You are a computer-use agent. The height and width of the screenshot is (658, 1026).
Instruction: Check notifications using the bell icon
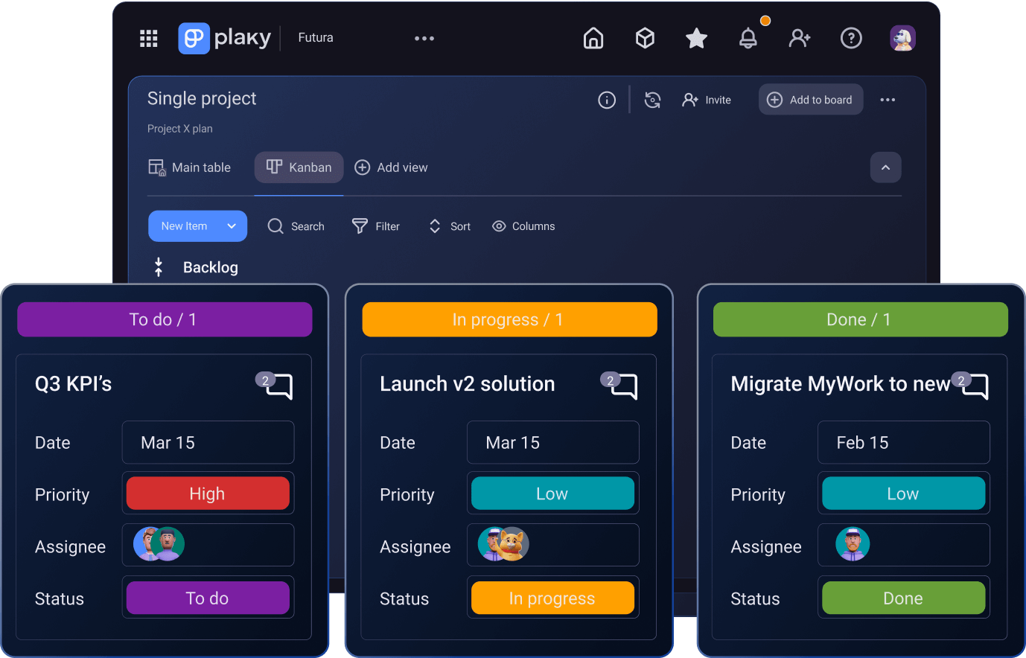pyautogui.click(x=748, y=38)
